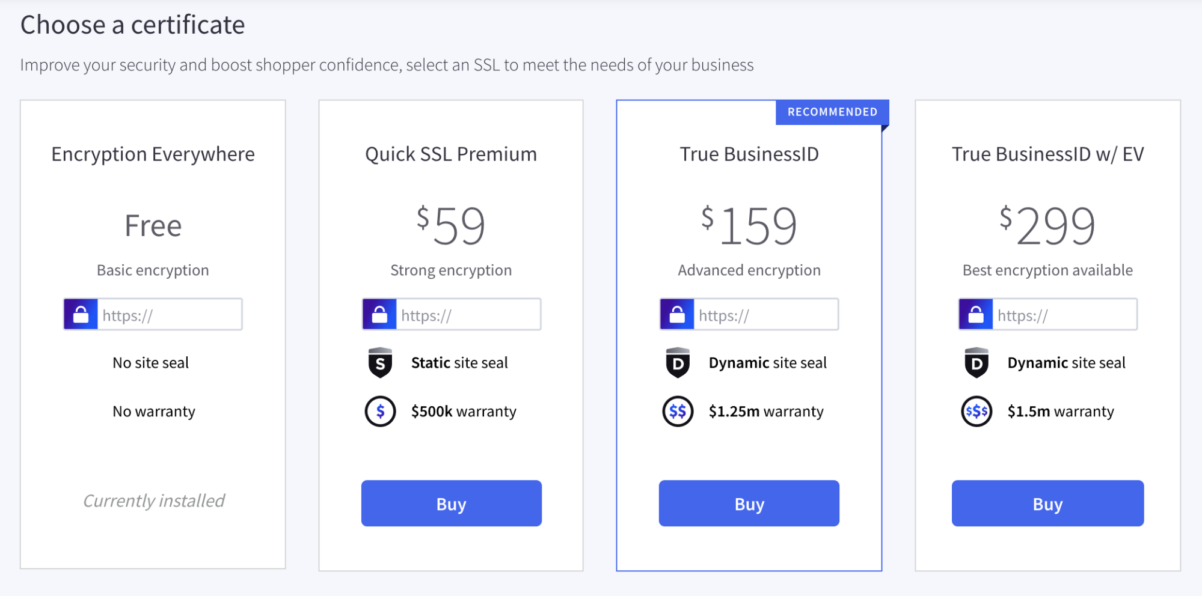This screenshot has width=1202, height=596.
Task: Click the lock icon in Encryption Everywhere card
Action: tap(81, 314)
